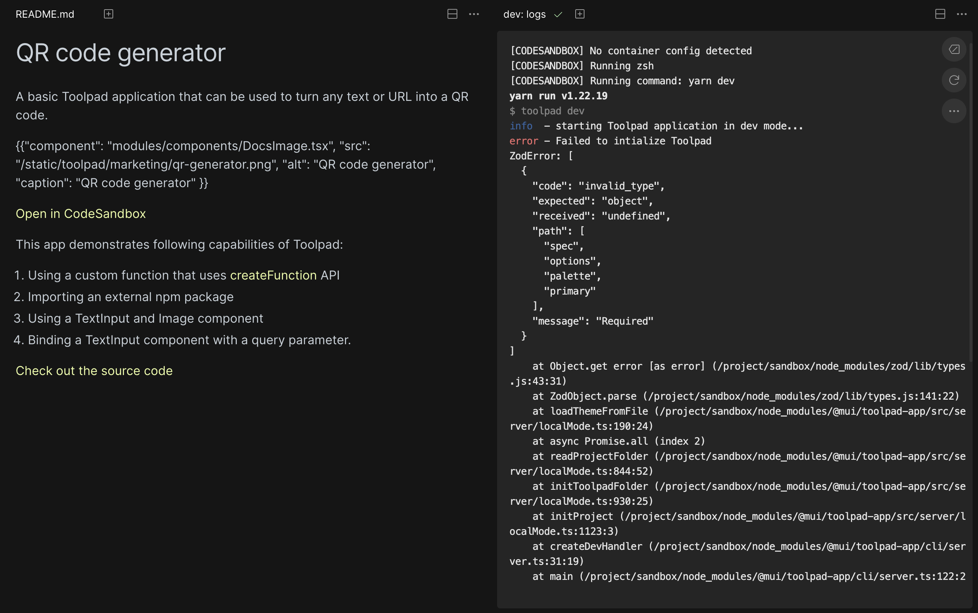Select the dev: logs tab
This screenshot has height=613, width=978.
point(524,14)
